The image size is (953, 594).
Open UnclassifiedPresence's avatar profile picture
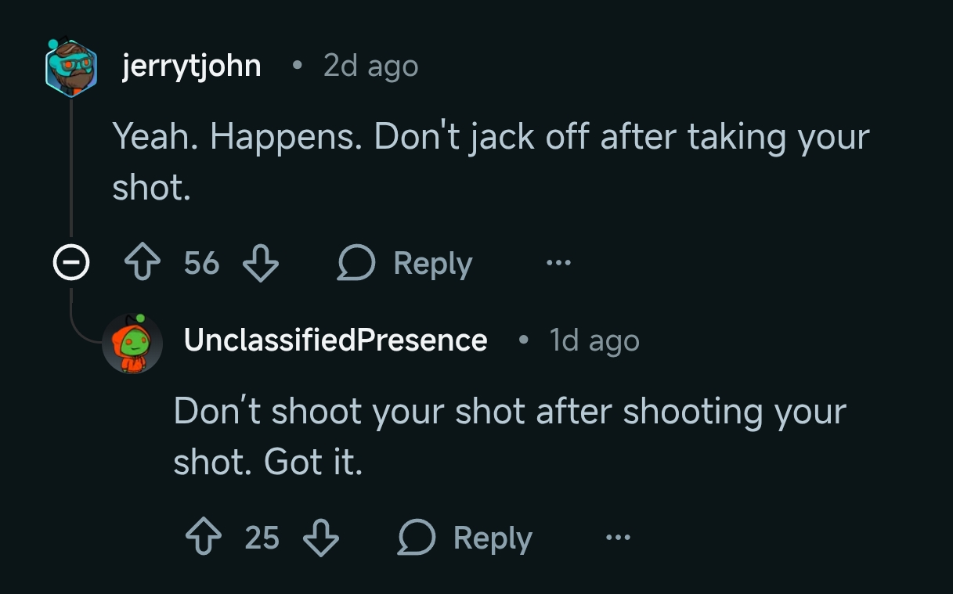132,343
